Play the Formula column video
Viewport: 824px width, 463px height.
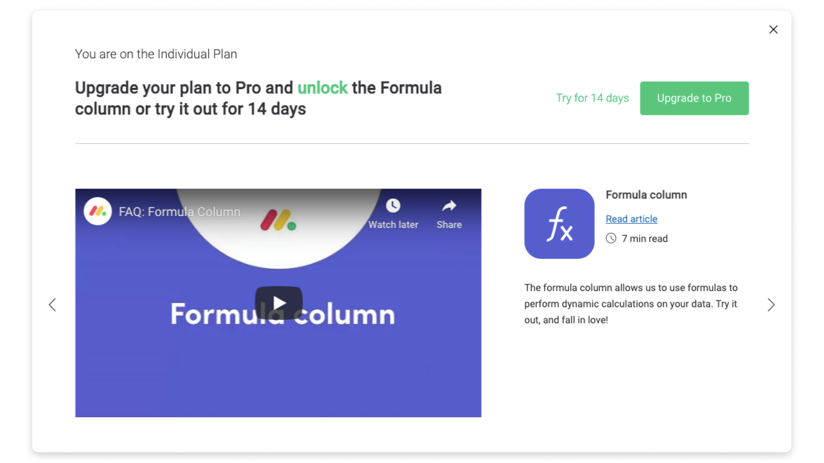click(279, 303)
